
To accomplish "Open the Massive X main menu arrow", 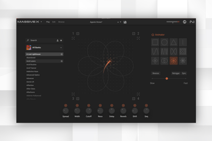I will (x=41, y=22).
